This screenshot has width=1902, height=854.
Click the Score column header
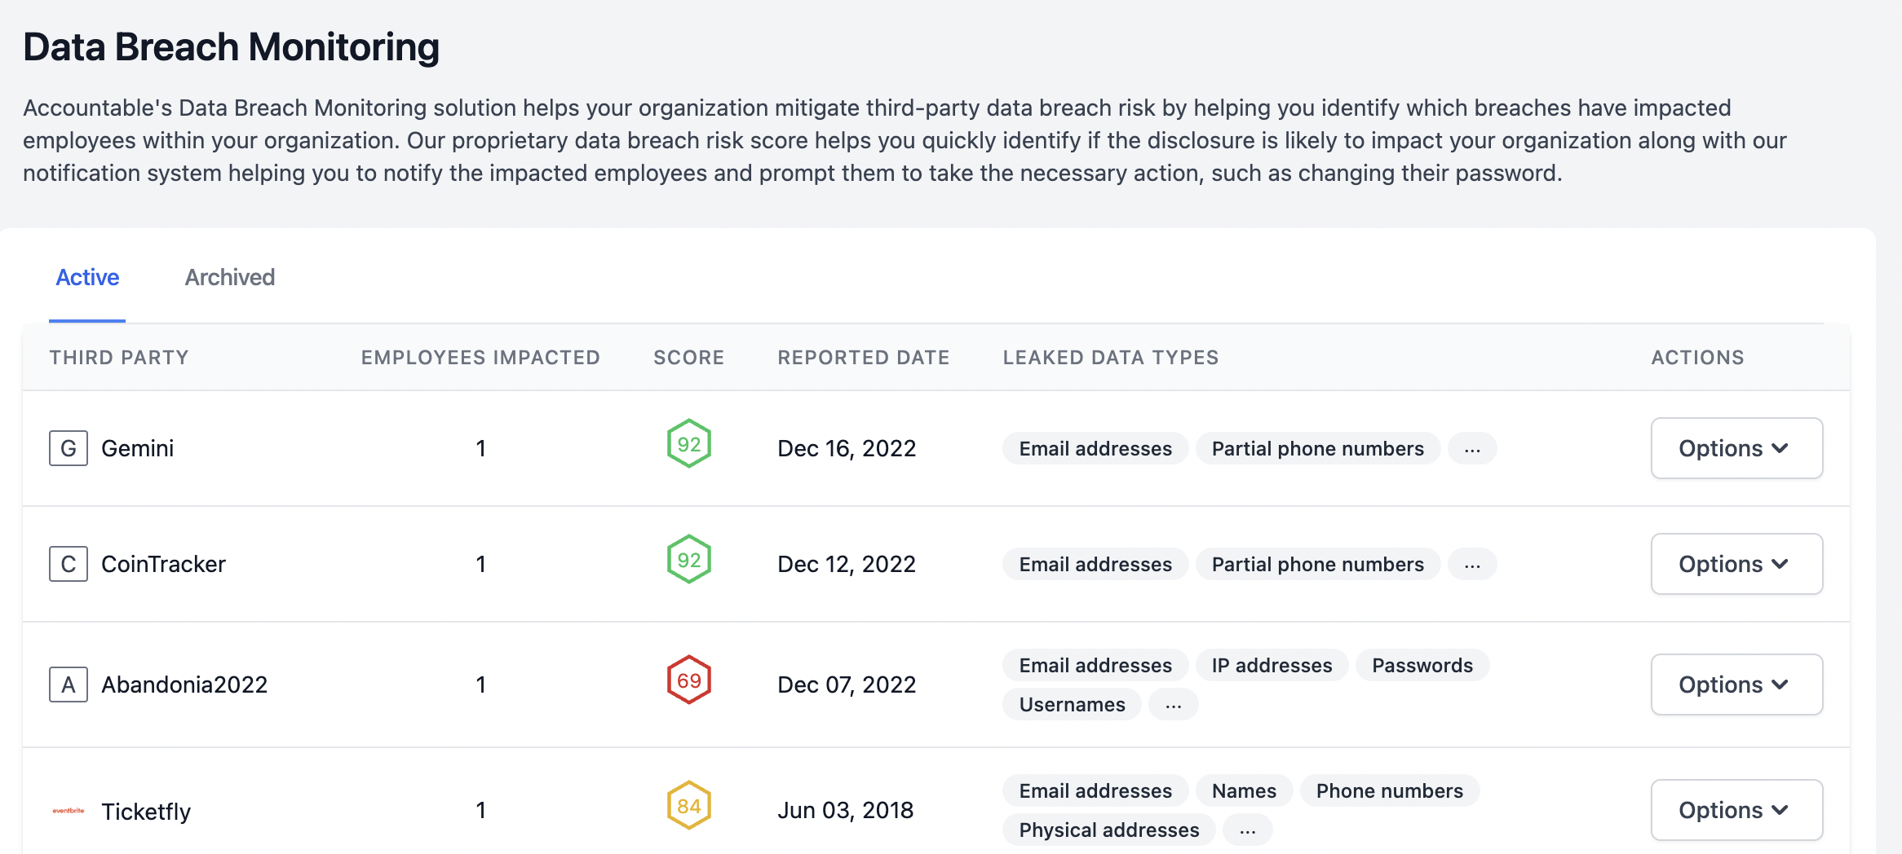point(689,358)
